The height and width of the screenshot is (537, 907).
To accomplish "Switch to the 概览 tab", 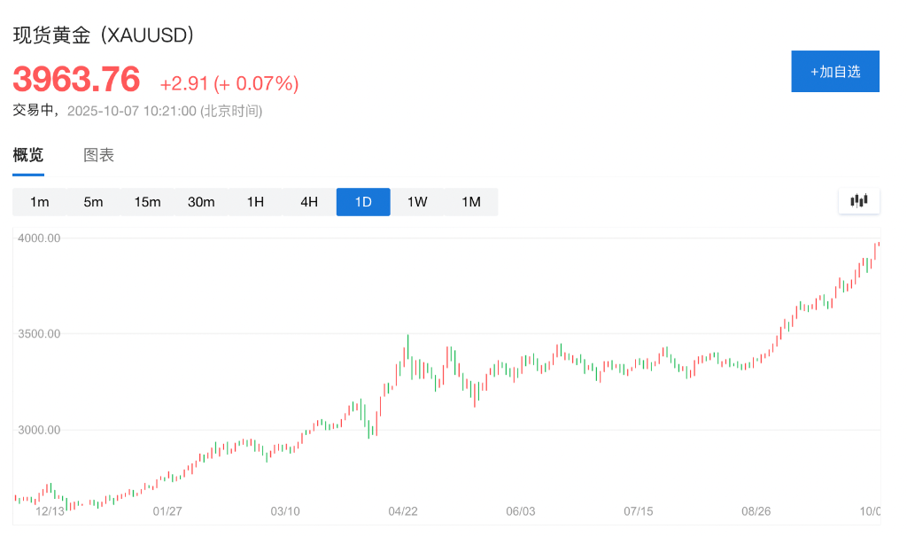I will (28, 155).
